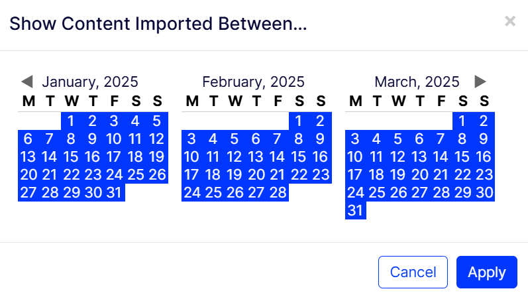Advance to next month using right arrow
528x299 pixels.
(481, 82)
